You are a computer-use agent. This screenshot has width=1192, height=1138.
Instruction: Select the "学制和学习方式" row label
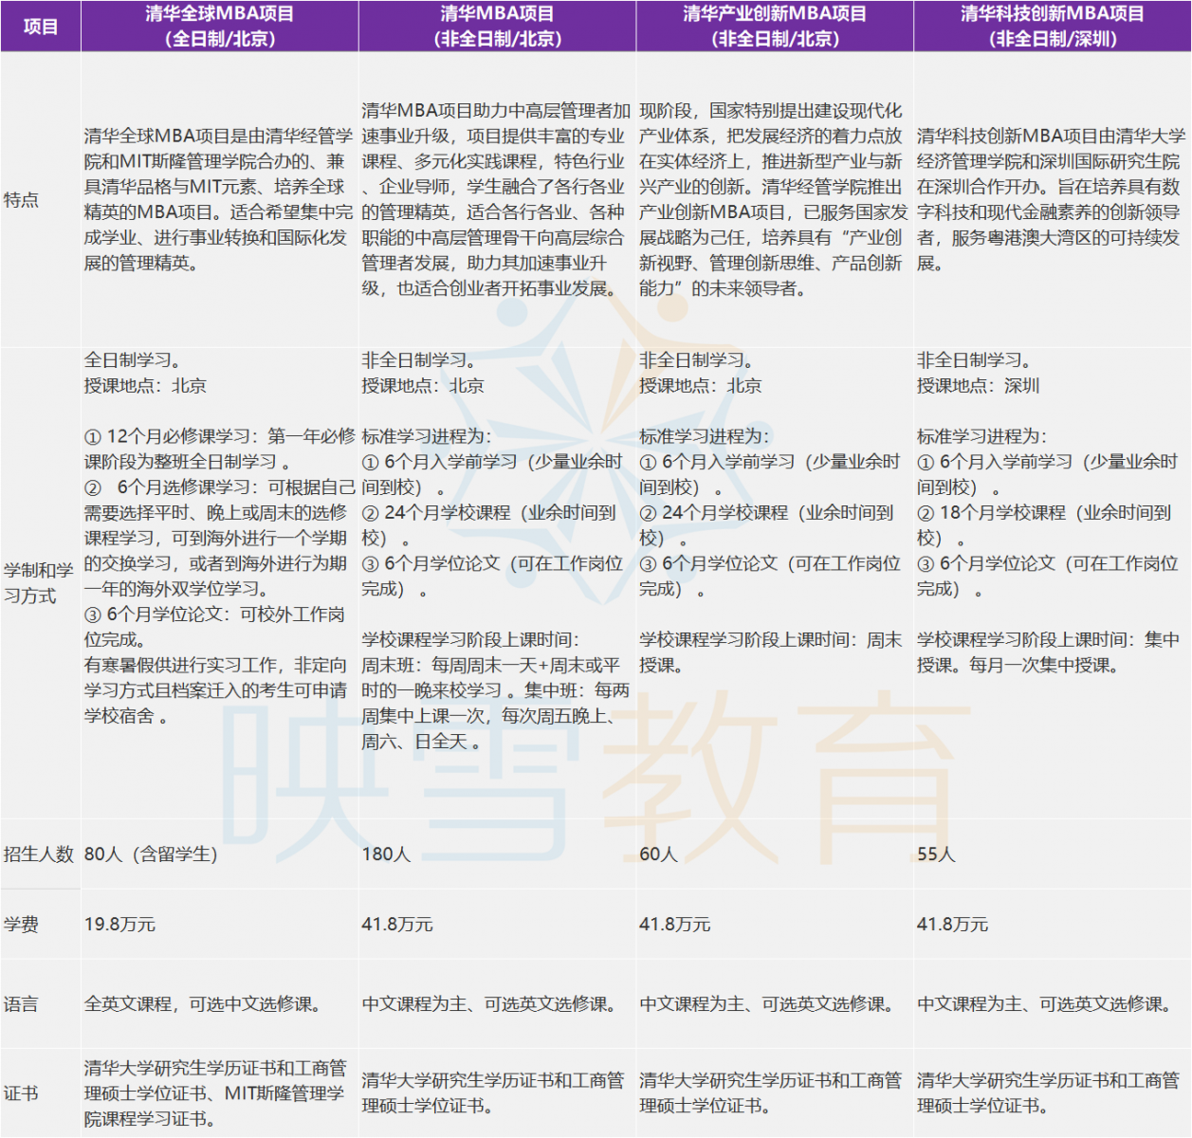point(39,583)
